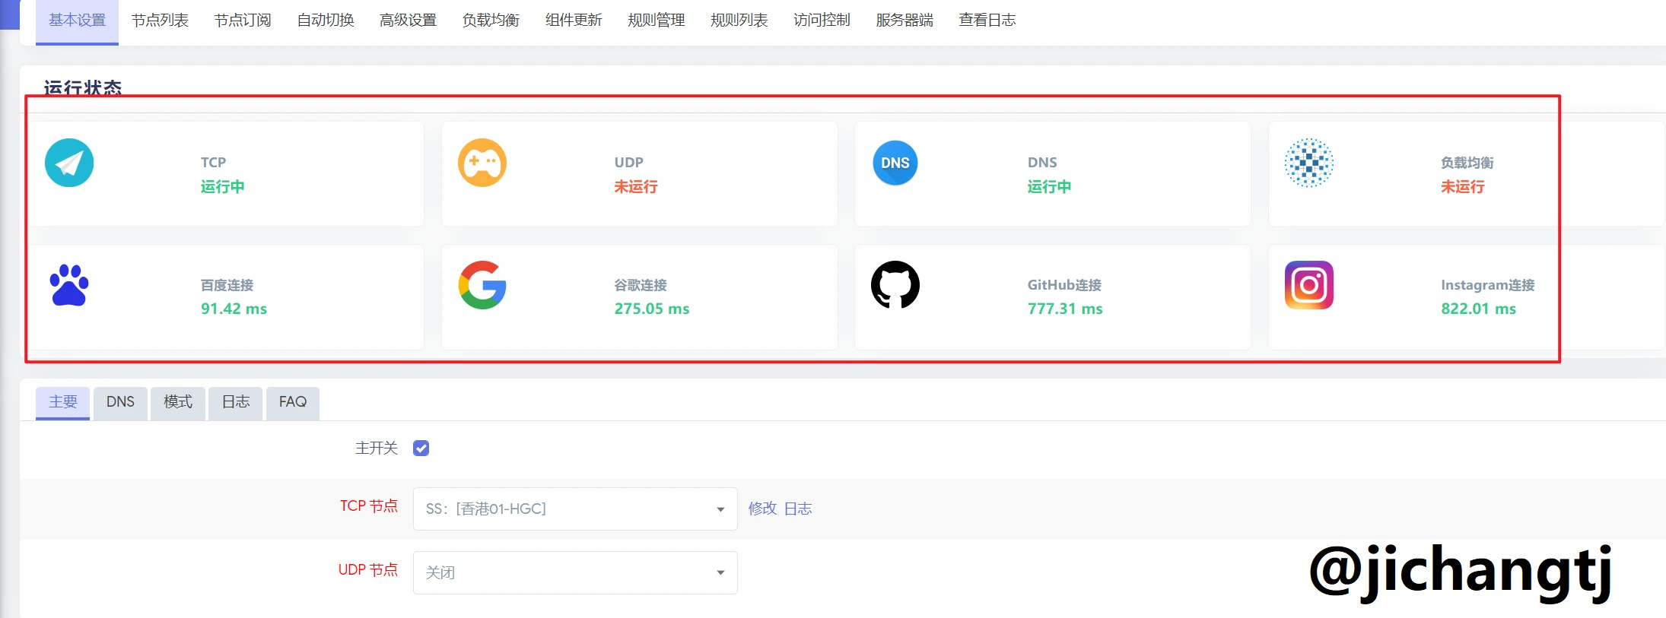Viewport: 1666px width, 618px height.
Task: Switch to the 基本设置 tab
Action: click(x=77, y=21)
